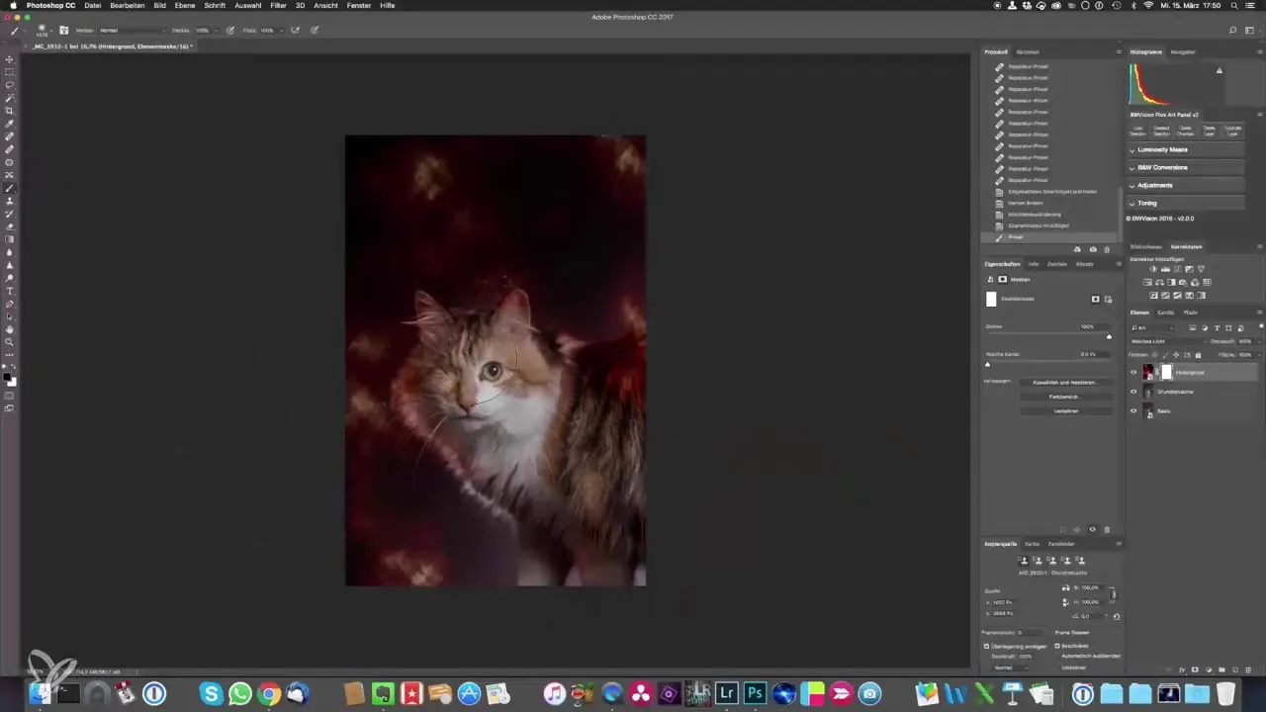The height and width of the screenshot is (712, 1266).
Task: Toggle Beschränkt checkbox
Action: click(x=1057, y=646)
